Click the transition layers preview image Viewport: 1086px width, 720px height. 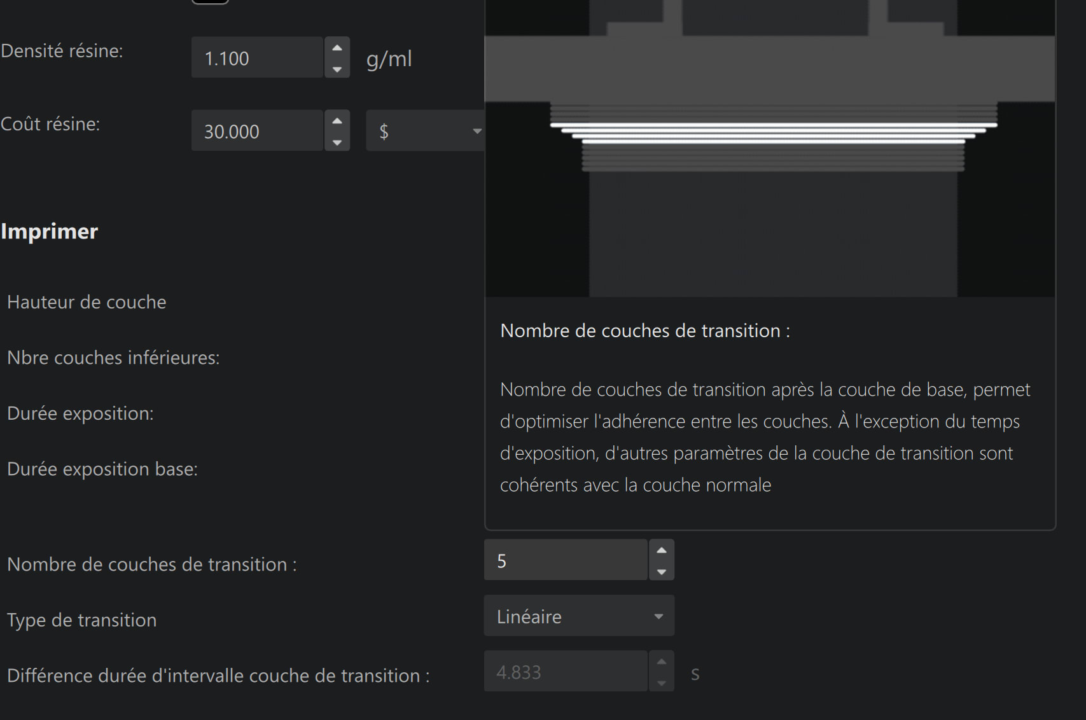(770, 148)
